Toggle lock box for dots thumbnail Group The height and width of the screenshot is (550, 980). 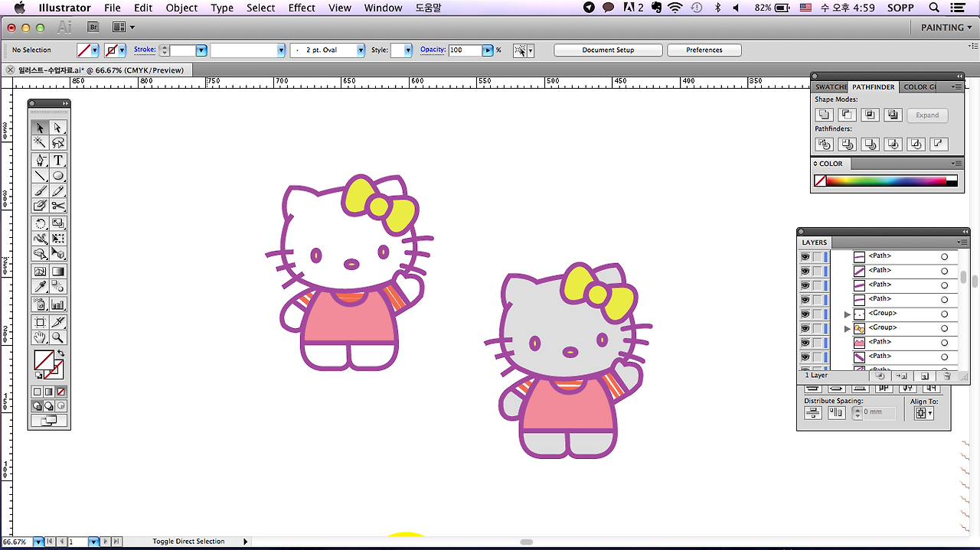tap(818, 314)
